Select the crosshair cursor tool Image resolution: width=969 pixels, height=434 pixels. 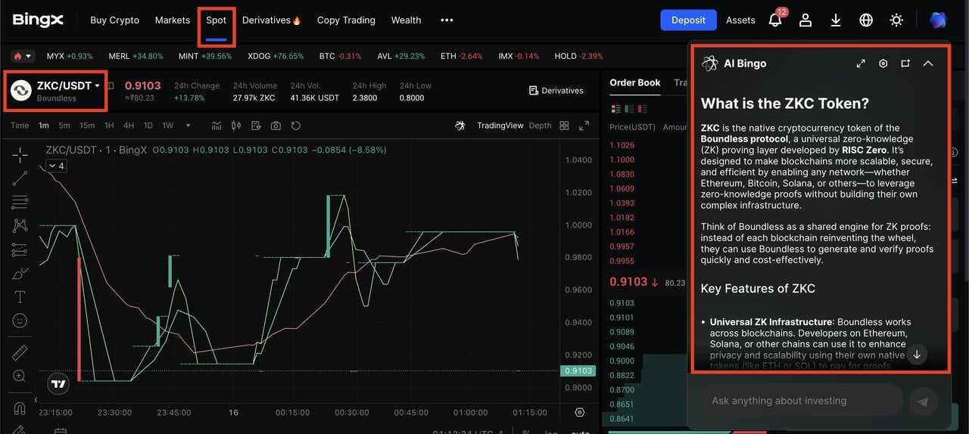pos(20,154)
